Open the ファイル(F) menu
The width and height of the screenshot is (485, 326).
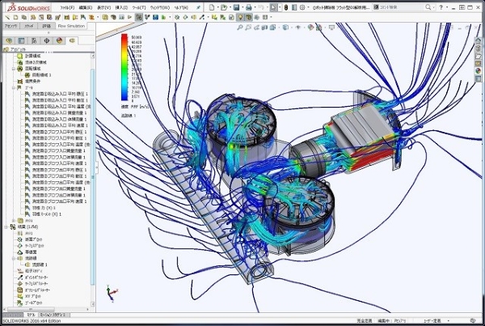coord(66,6)
